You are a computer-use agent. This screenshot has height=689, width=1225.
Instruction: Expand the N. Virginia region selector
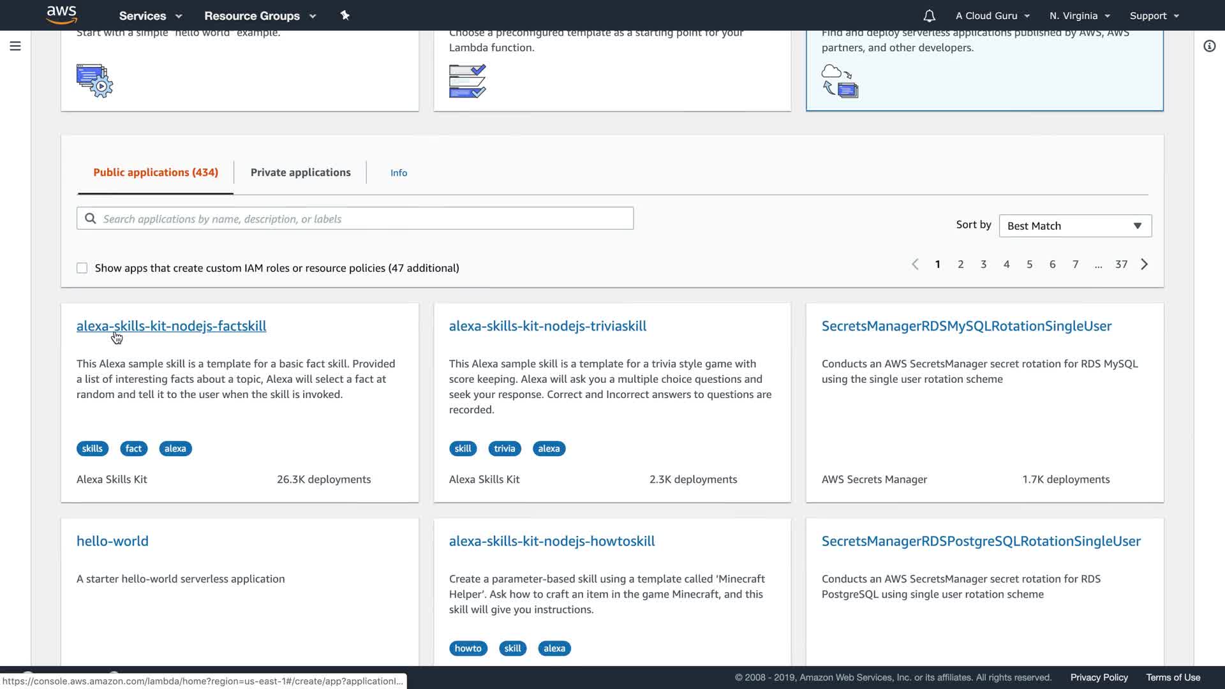(x=1080, y=16)
